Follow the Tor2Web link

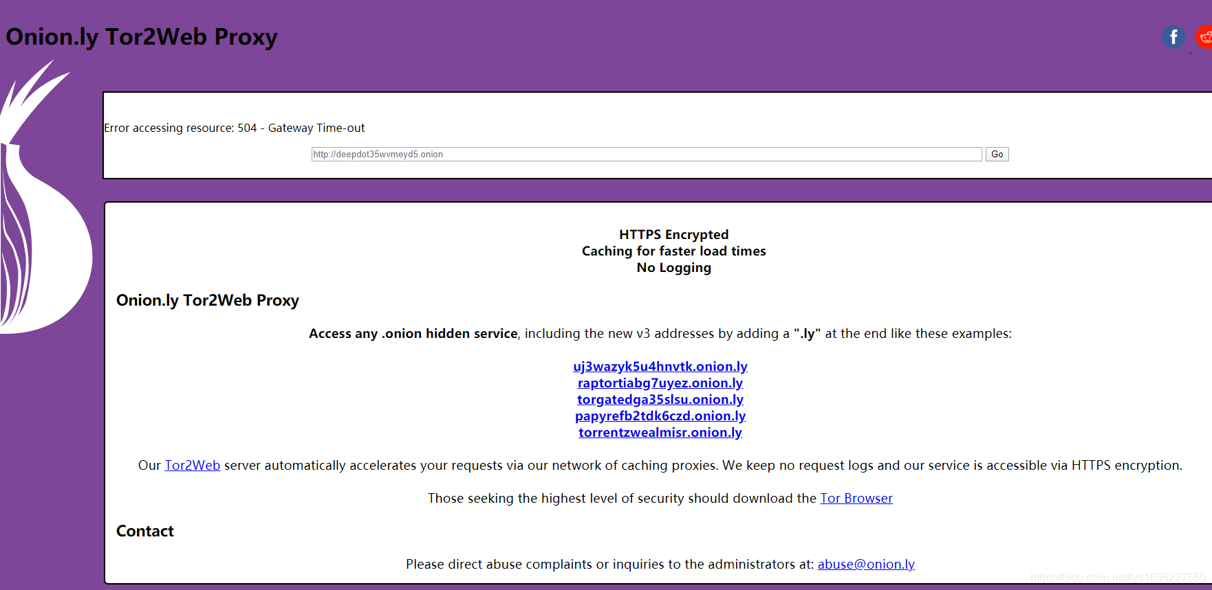[193, 465]
